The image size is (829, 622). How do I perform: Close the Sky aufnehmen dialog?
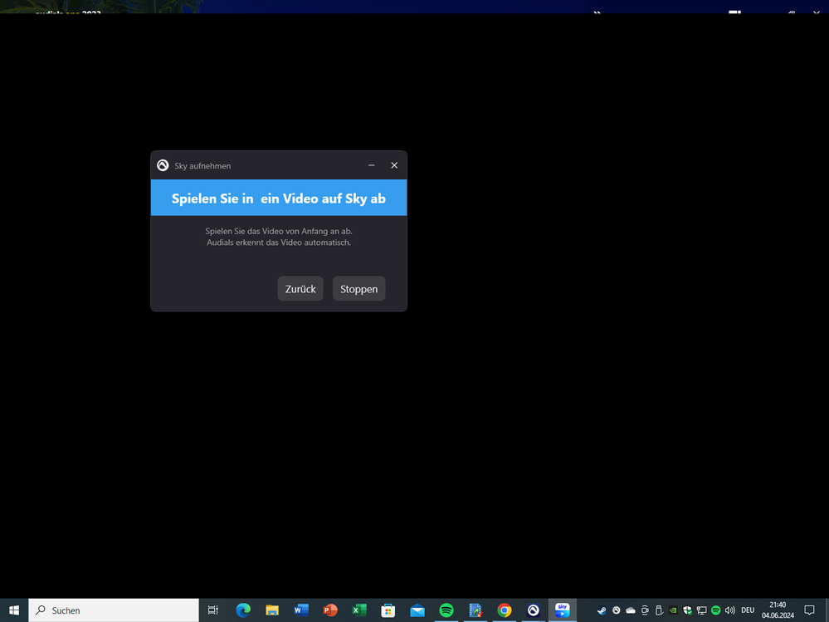pos(394,165)
